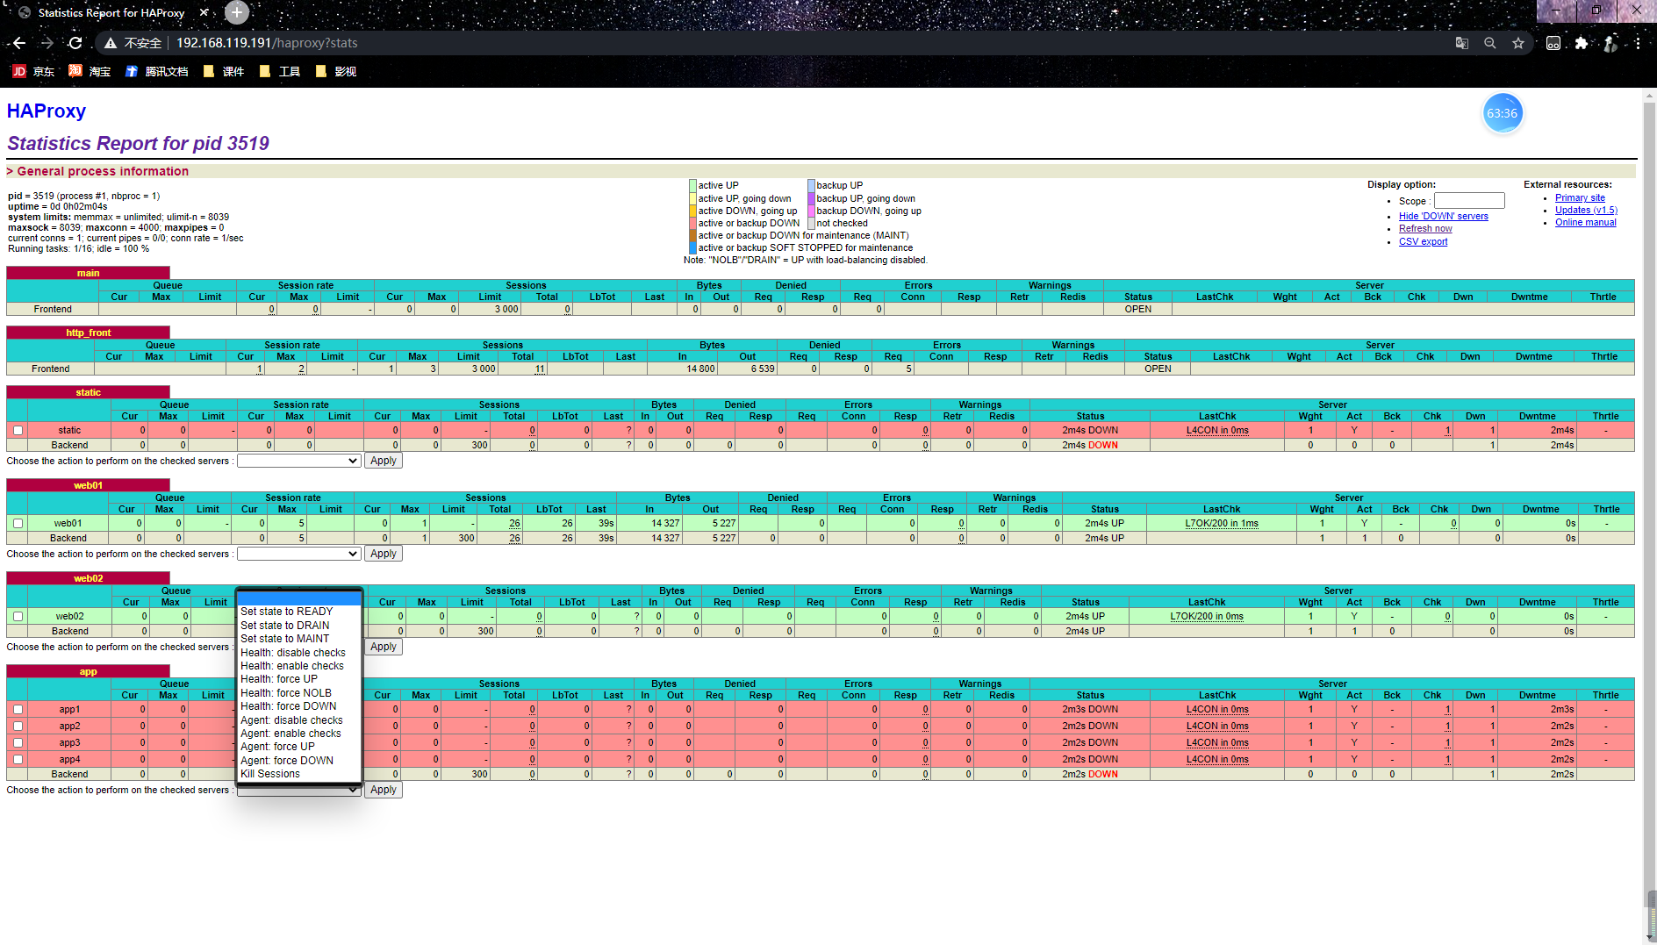This screenshot has height=945, width=1657.
Task: Open the Updates (v1.5) link
Action: tap(1586, 211)
